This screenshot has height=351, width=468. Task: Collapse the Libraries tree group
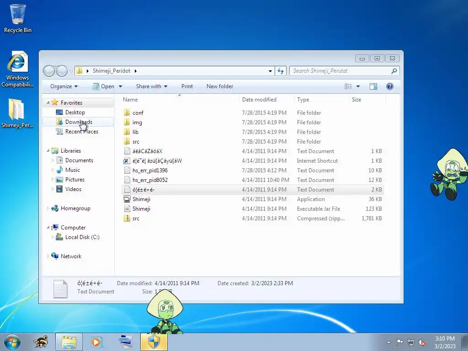pyautogui.click(x=48, y=151)
